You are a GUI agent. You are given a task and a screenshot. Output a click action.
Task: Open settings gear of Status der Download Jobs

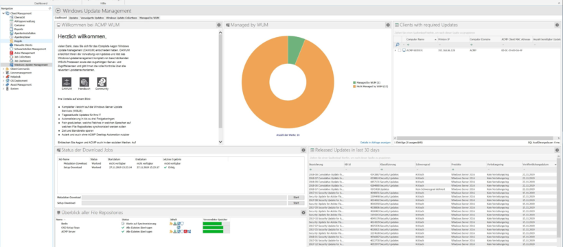[x=303, y=150]
